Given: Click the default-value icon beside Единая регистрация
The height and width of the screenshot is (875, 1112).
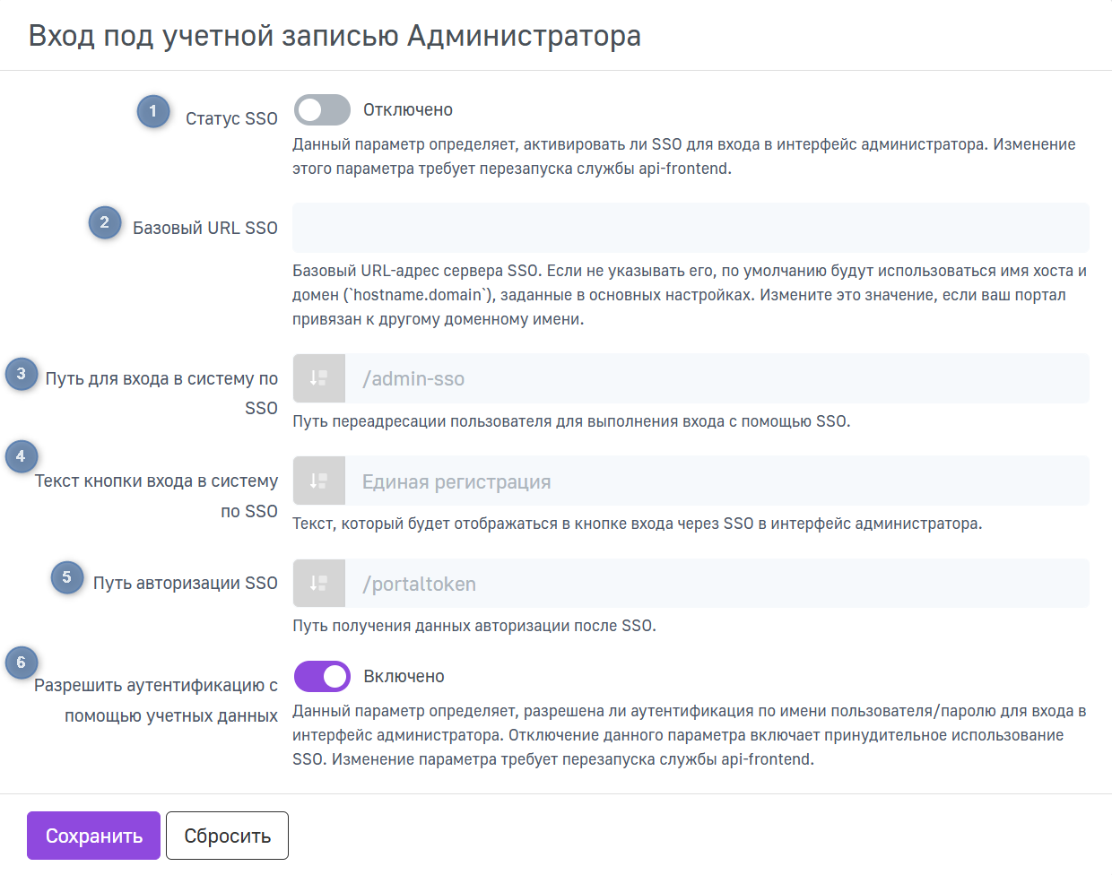Looking at the screenshot, I should [318, 481].
